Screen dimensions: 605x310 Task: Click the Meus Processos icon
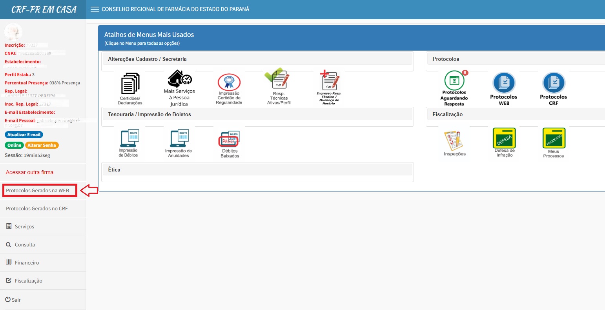click(553, 142)
